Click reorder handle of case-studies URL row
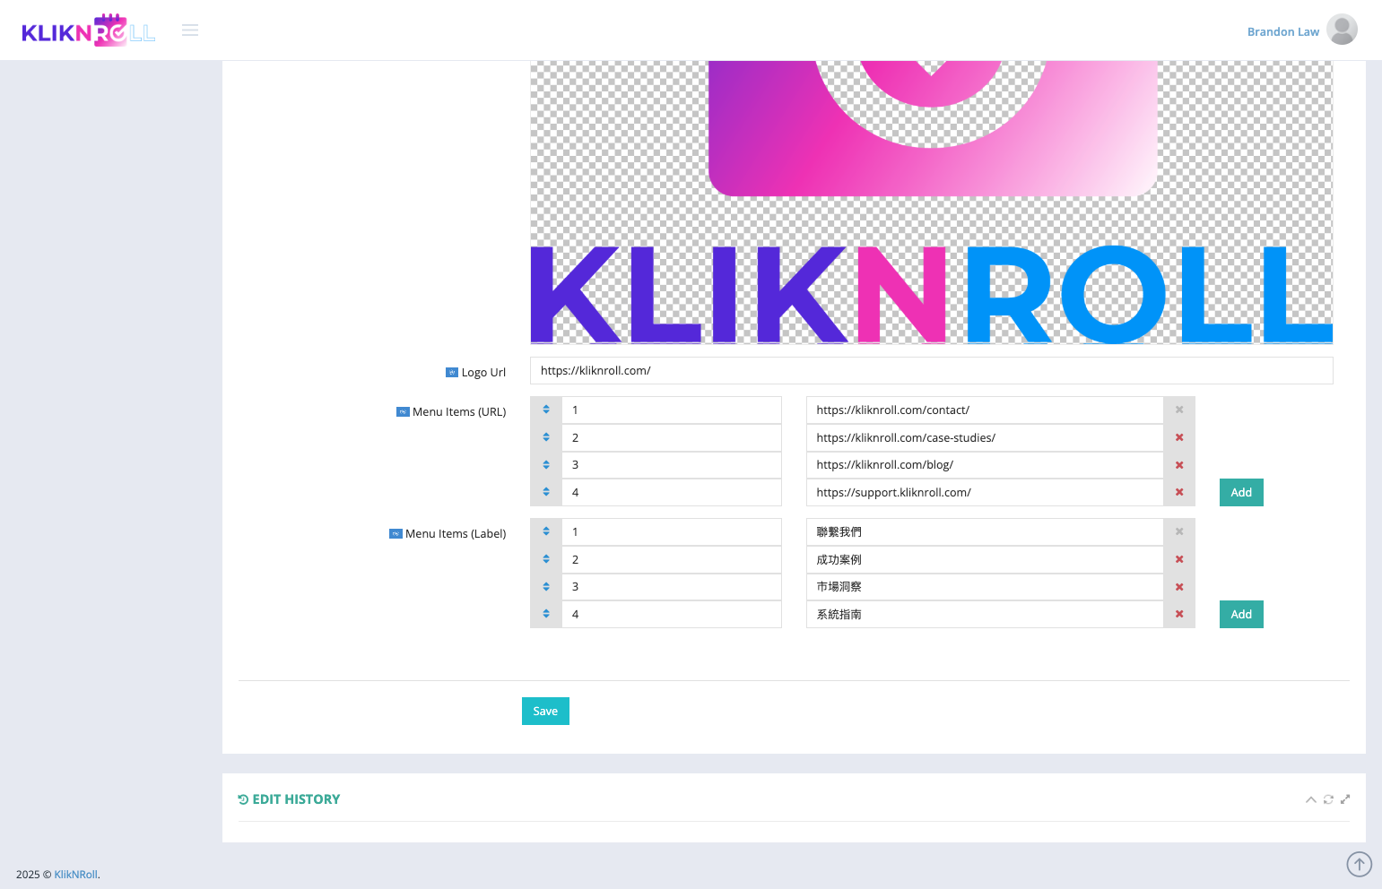Image resolution: width=1382 pixels, height=889 pixels. pyautogui.click(x=546, y=437)
